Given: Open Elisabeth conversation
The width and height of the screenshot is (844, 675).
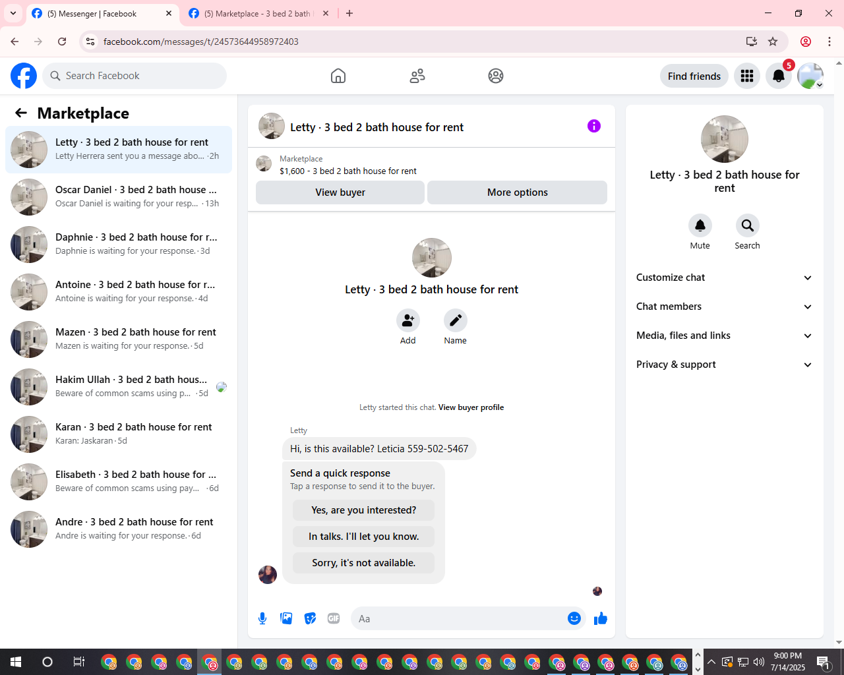Looking at the screenshot, I should 119,482.
